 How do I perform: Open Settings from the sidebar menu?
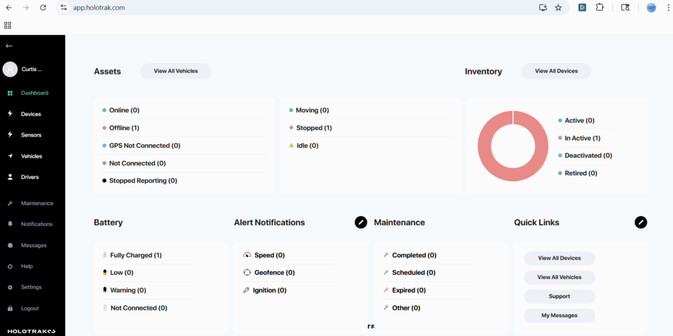[x=33, y=287]
